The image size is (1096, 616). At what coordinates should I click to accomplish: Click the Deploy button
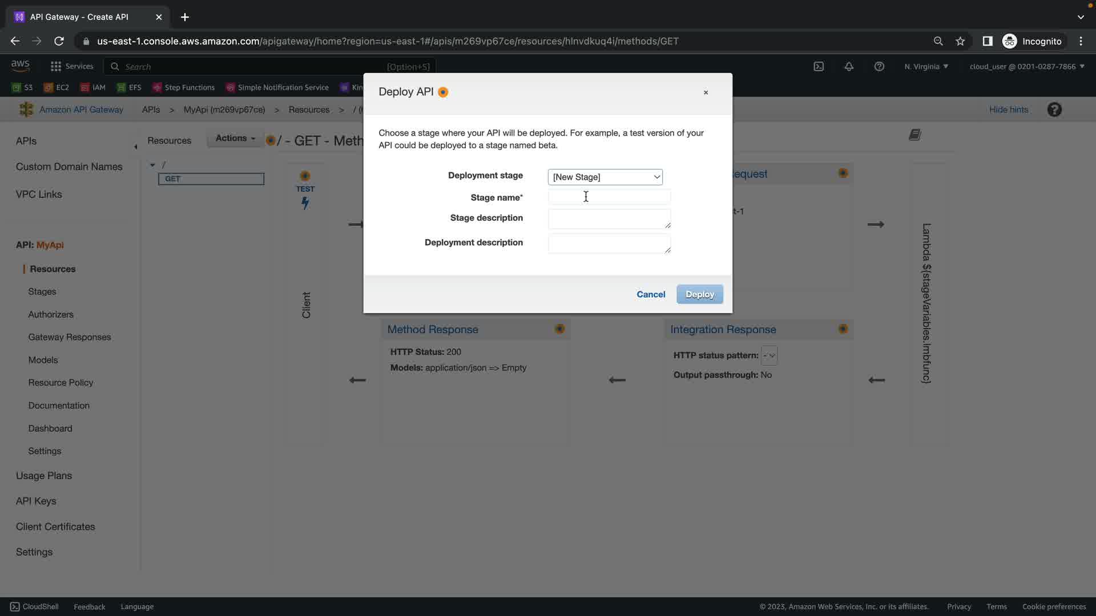point(699,294)
